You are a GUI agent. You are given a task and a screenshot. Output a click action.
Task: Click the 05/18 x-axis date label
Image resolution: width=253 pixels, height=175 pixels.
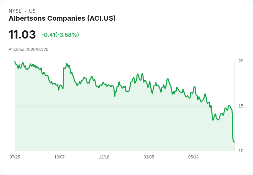pos(193,157)
